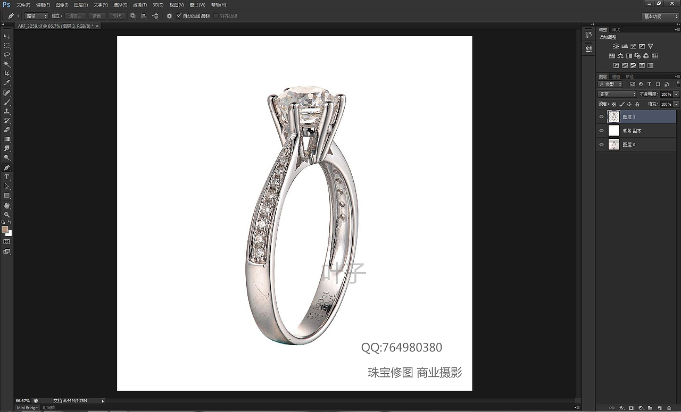Screen dimensions: 681x412
Task: Select the Gradient tool
Action: click(7, 139)
